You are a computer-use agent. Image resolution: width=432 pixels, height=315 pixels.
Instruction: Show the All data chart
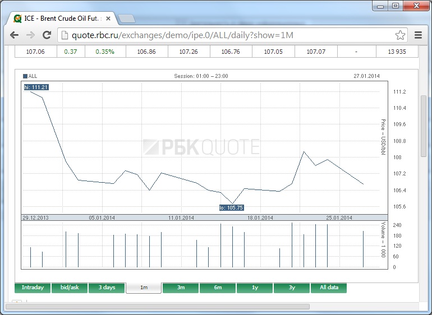coord(329,288)
